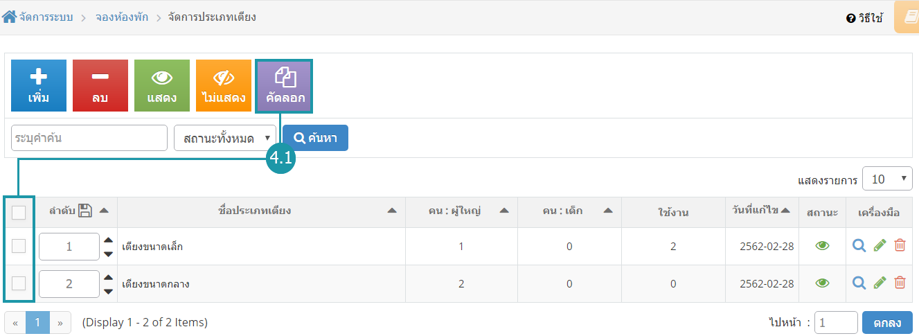
Task: Click the ระบุคำค้น search keyword field
Action: pos(89,138)
